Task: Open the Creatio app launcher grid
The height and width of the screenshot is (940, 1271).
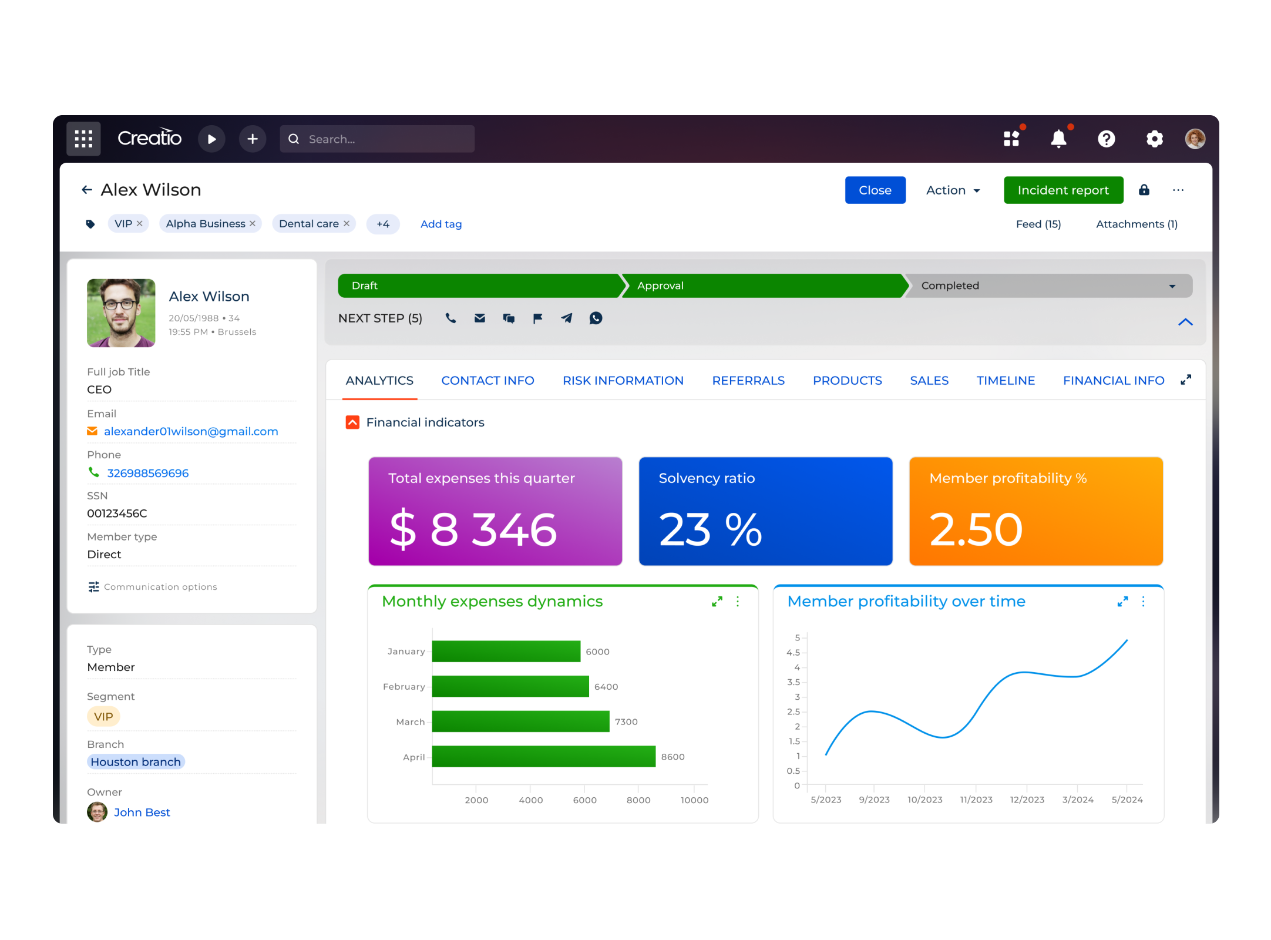Action: point(83,139)
